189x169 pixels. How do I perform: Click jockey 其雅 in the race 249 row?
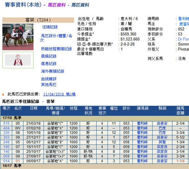tap(161, 142)
